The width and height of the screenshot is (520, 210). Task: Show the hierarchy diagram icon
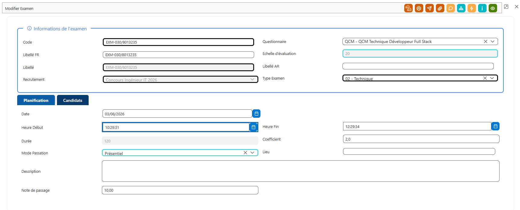(461, 8)
